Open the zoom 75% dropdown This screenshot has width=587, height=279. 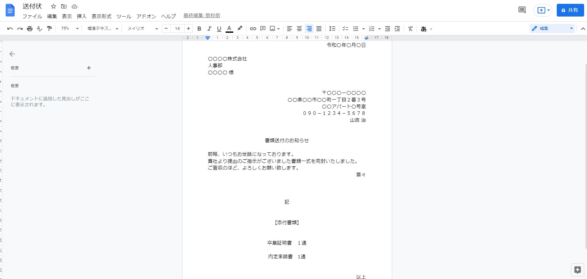[x=70, y=29]
